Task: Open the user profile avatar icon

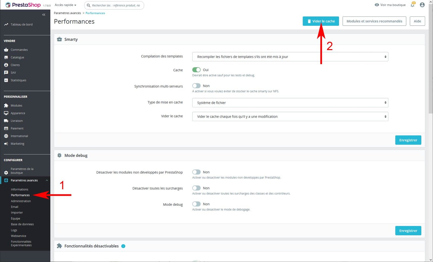Action: (422, 5)
